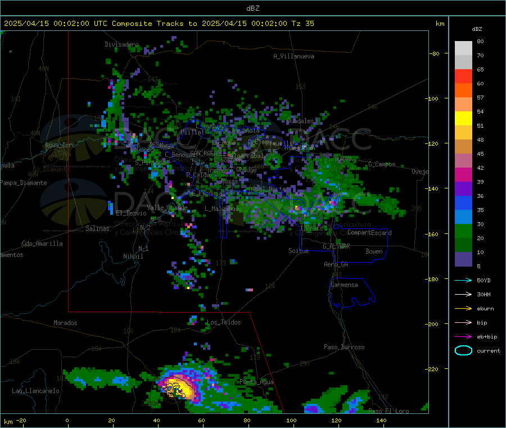Click the Bowen place label

[374, 251]
